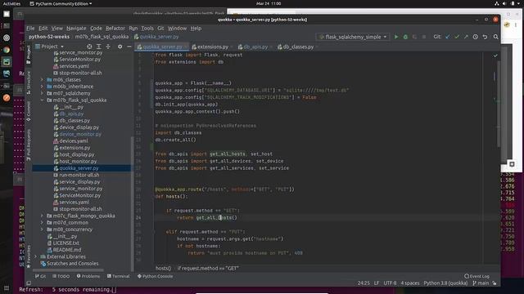Open the Git menu
Image resolution: width=524 pixels, height=294 pixels.
pos(160,29)
